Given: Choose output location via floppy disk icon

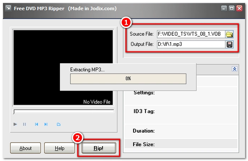Looking at the screenshot, I should tap(229, 45).
